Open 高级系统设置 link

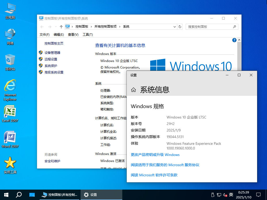pos(54,72)
